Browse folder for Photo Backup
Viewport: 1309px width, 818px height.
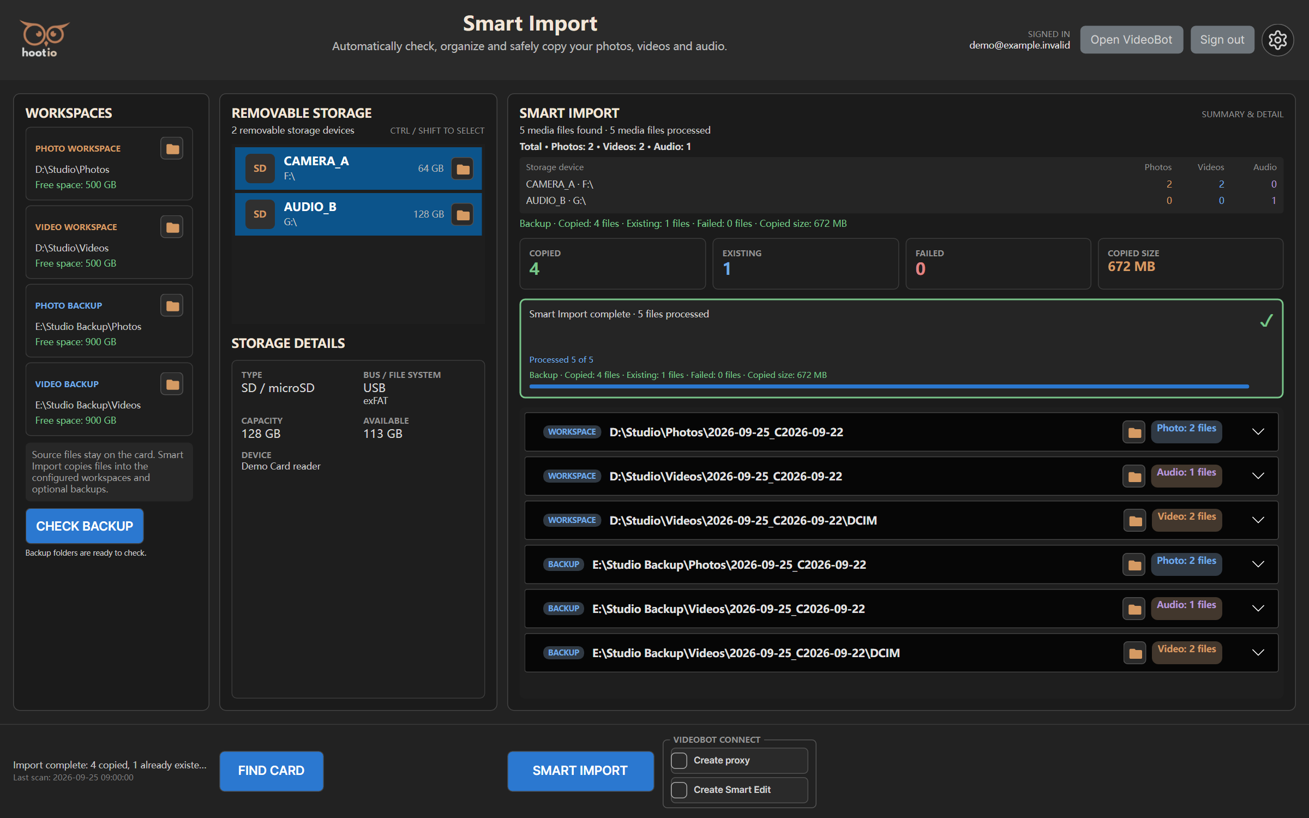172,305
